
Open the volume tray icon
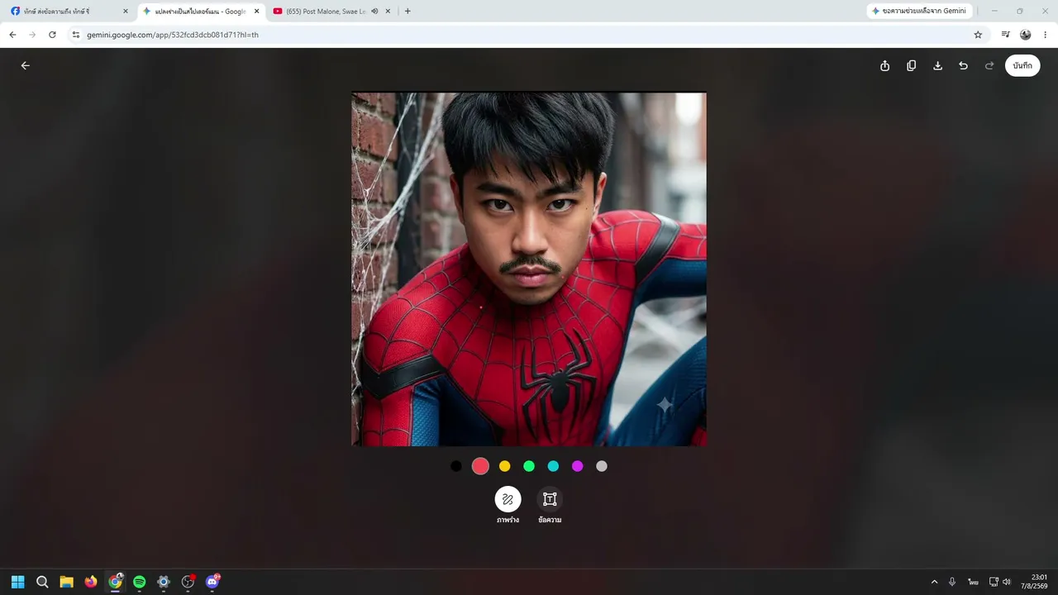tap(1007, 582)
